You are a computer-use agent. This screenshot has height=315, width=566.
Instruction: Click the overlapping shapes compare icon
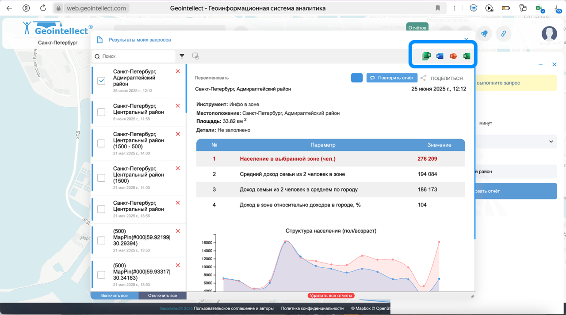click(x=195, y=56)
